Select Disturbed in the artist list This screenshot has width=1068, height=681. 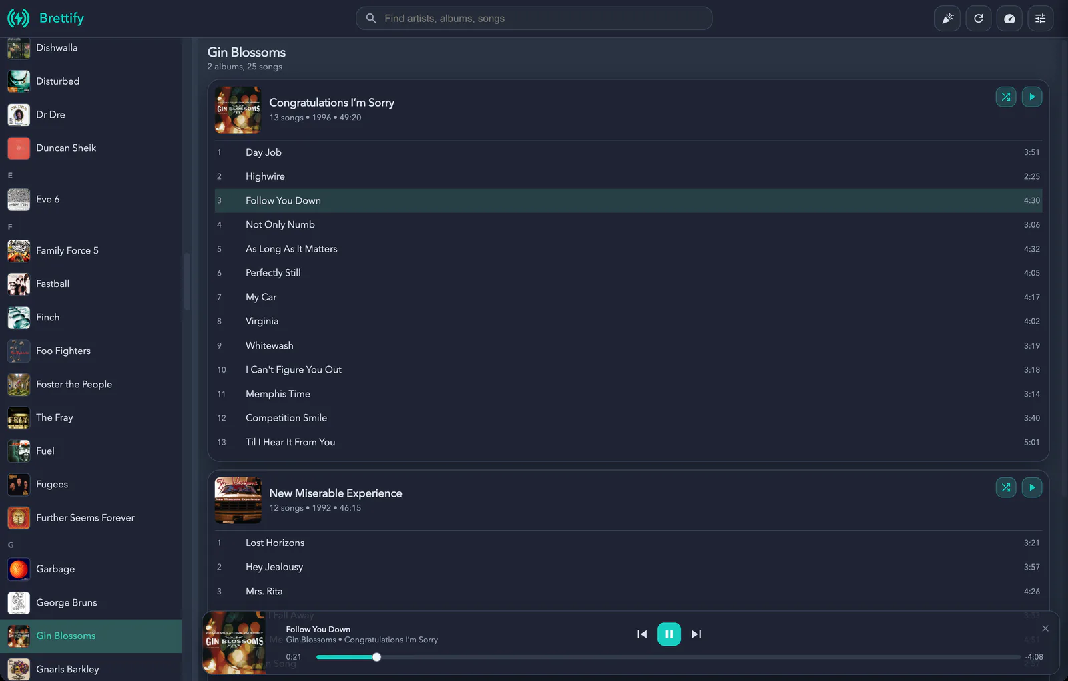91,81
